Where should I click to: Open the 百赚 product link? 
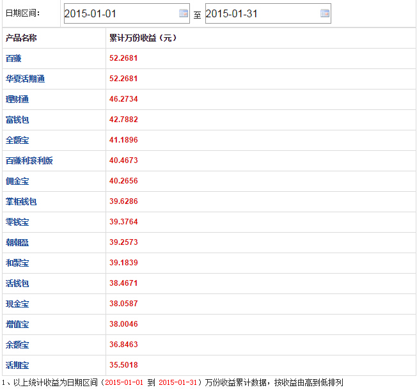click(x=13, y=58)
